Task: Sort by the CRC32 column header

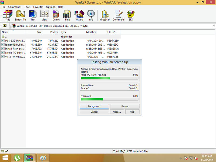Action: click(x=113, y=32)
